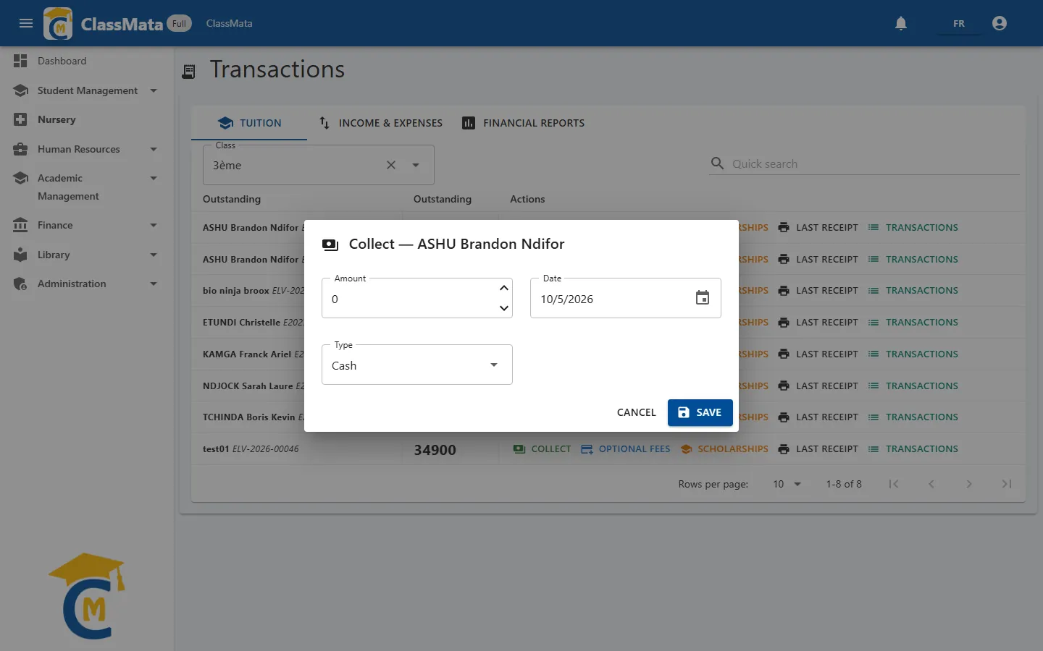Click the Nursery sidebar icon

[x=20, y=119]
